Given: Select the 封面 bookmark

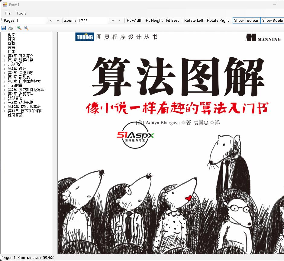Looking at the screenshot, I should [11, 35].
